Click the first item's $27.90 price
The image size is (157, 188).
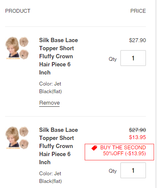tap(137, 40)
